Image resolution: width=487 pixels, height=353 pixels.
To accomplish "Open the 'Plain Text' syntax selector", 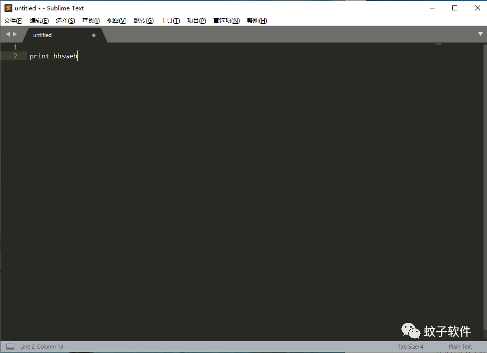I will click(x=460, y=347).
